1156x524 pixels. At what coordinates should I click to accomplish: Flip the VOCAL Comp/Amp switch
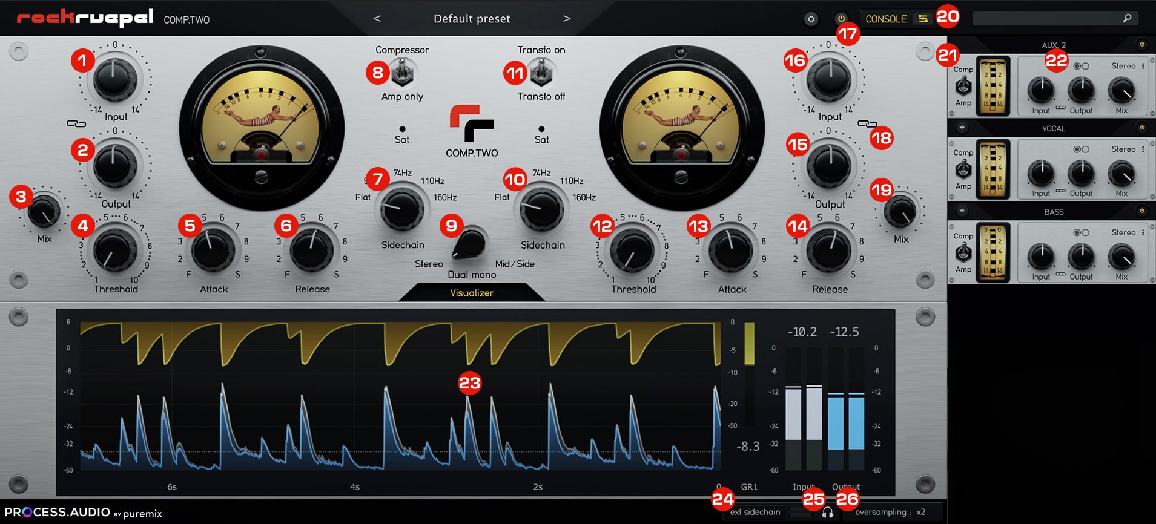click(x=963, y=170)
